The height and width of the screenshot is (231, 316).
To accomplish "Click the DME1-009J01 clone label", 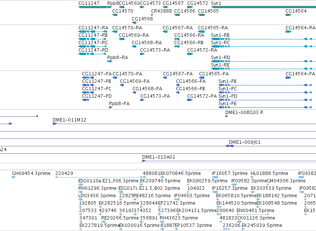I will [x=245, y=142].
